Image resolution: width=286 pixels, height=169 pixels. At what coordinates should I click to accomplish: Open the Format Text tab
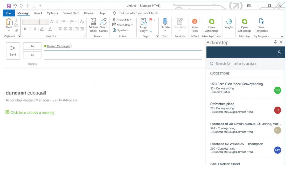pos(71,13)
